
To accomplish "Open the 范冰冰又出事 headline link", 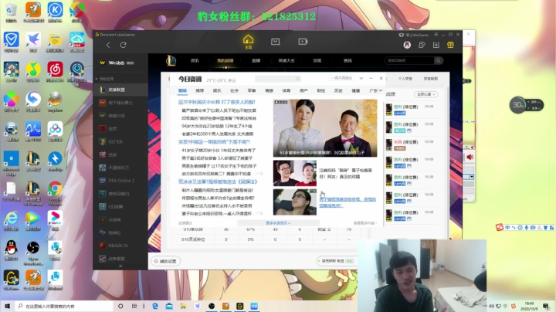I will (217, 181).
